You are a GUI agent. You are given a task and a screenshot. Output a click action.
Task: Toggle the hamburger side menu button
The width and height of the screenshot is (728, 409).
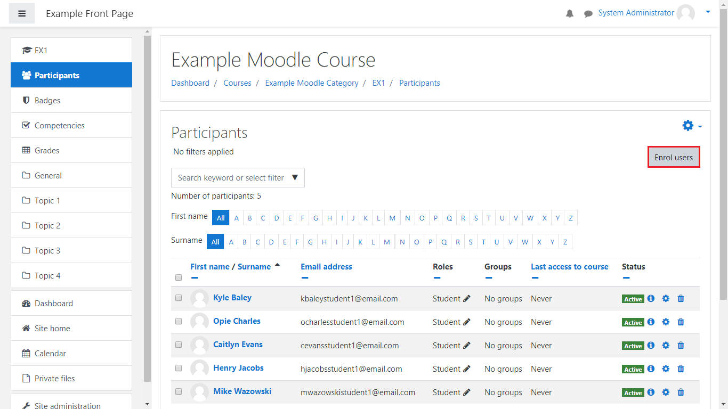(x=22, y=13)
